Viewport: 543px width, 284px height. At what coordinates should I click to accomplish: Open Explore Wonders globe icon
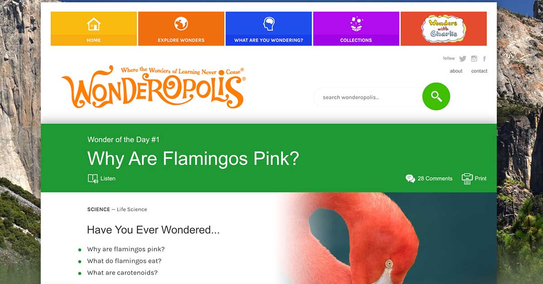point(181,24)
